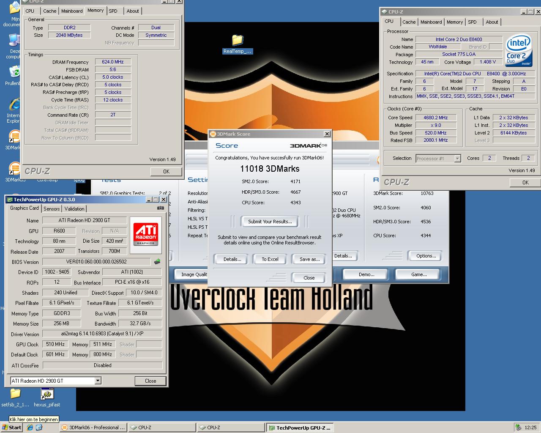Click the taskbar clock showing 12:25
541x433 pixels.
click(x=530, y=428)
